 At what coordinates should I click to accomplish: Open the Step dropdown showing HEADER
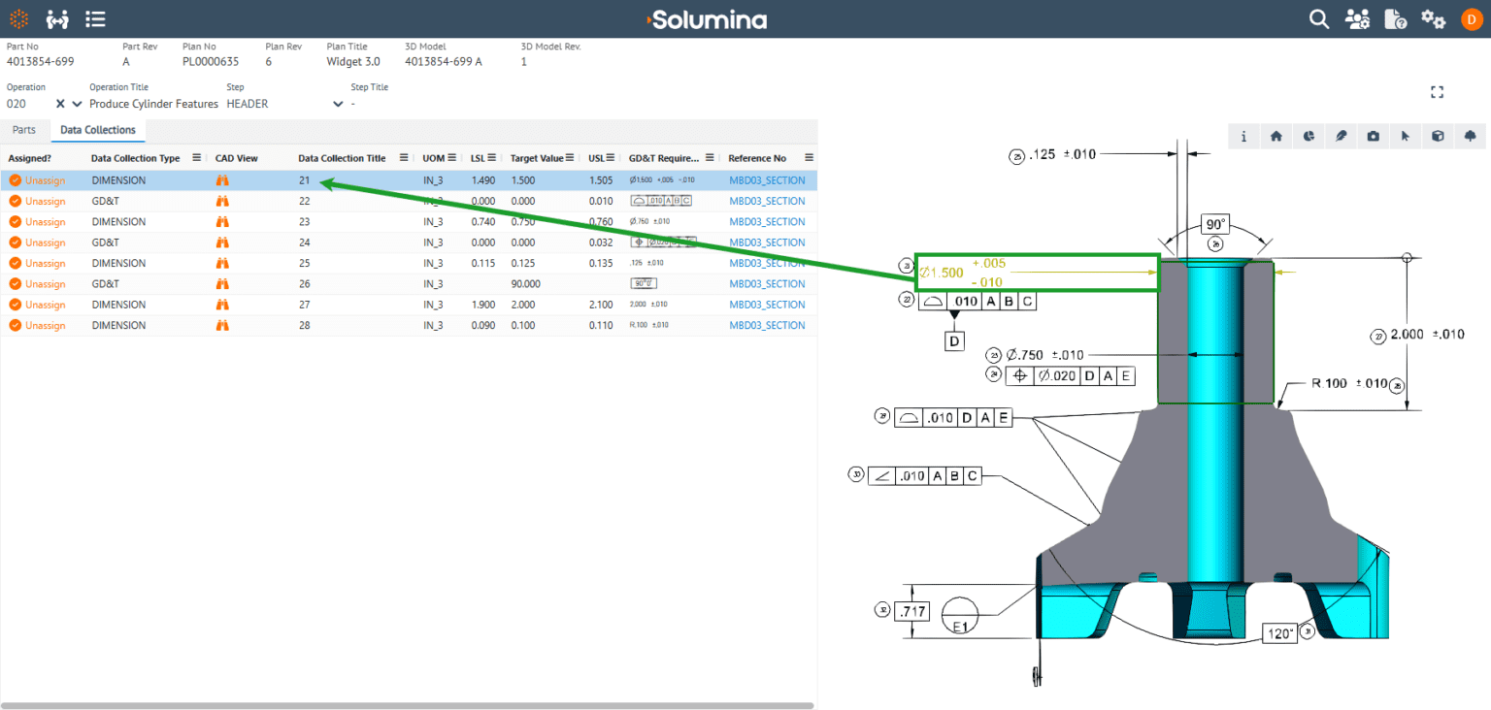coord(339,104)
